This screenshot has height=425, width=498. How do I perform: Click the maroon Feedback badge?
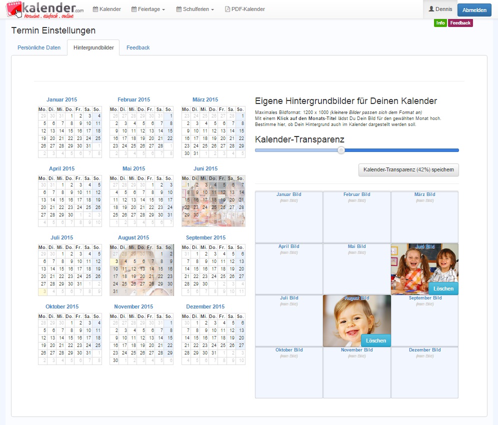(x=460, y=23)
